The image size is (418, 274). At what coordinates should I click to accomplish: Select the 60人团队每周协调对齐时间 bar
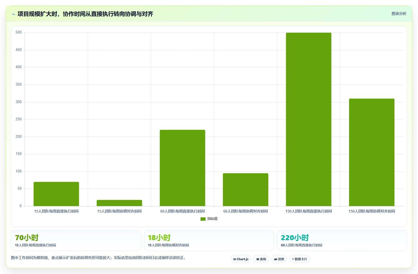pyautogui.click(x=245, y=190)
